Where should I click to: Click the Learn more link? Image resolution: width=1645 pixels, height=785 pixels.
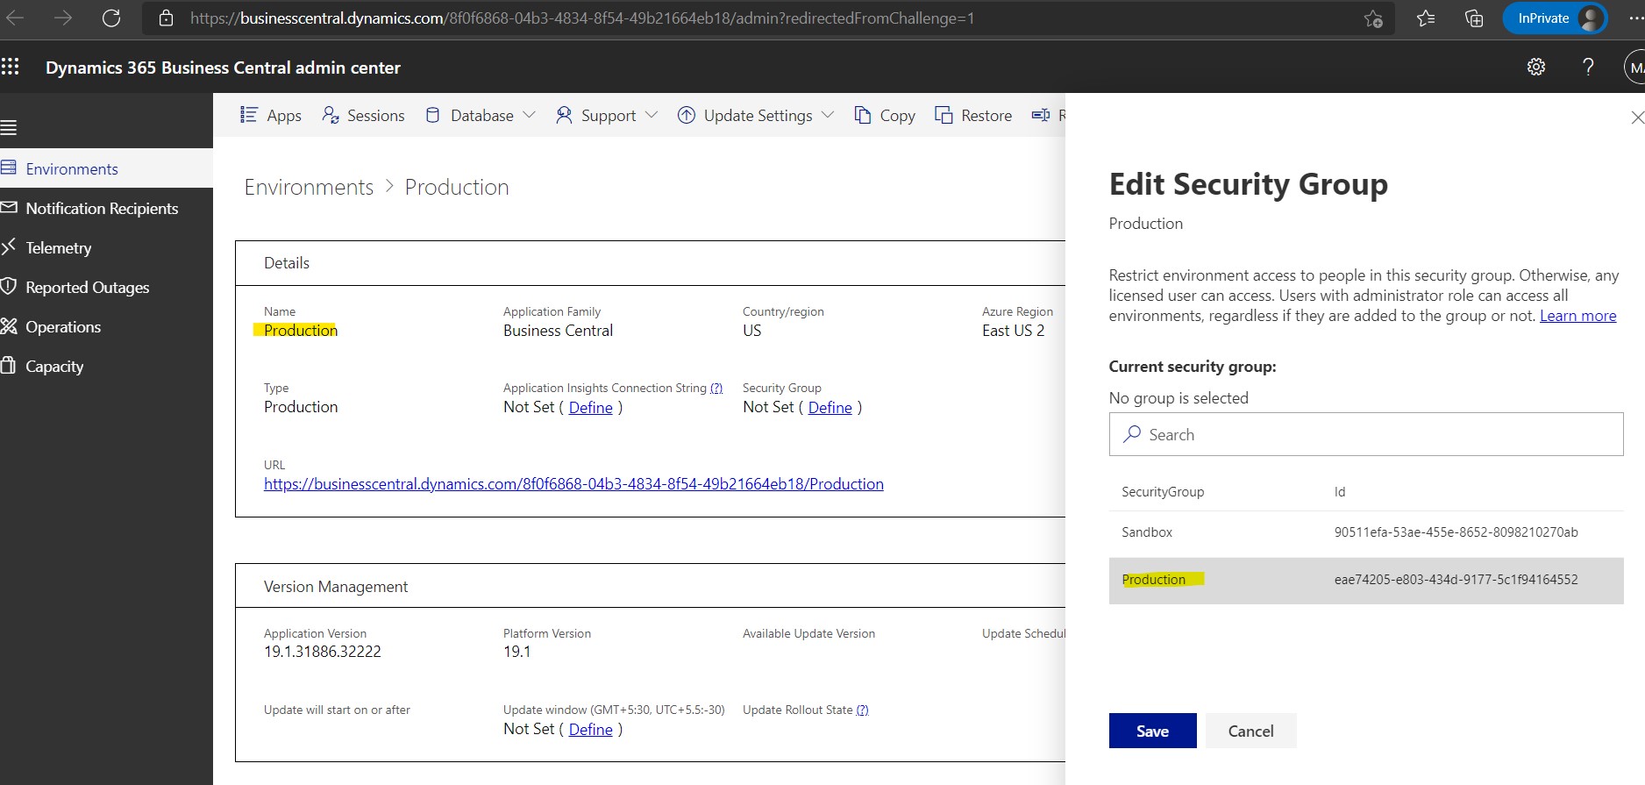(x=1577, y=316)
